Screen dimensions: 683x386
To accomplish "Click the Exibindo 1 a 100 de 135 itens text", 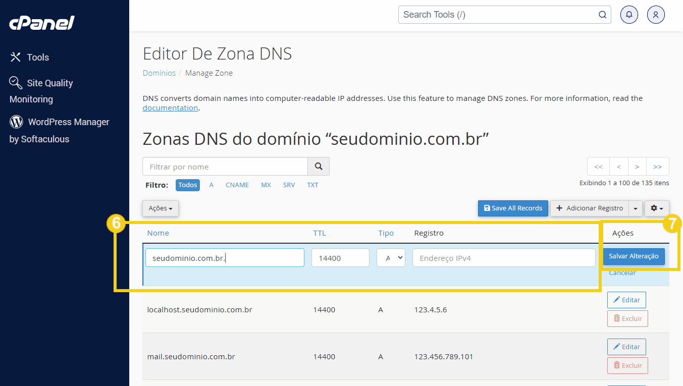I will 624,183.
